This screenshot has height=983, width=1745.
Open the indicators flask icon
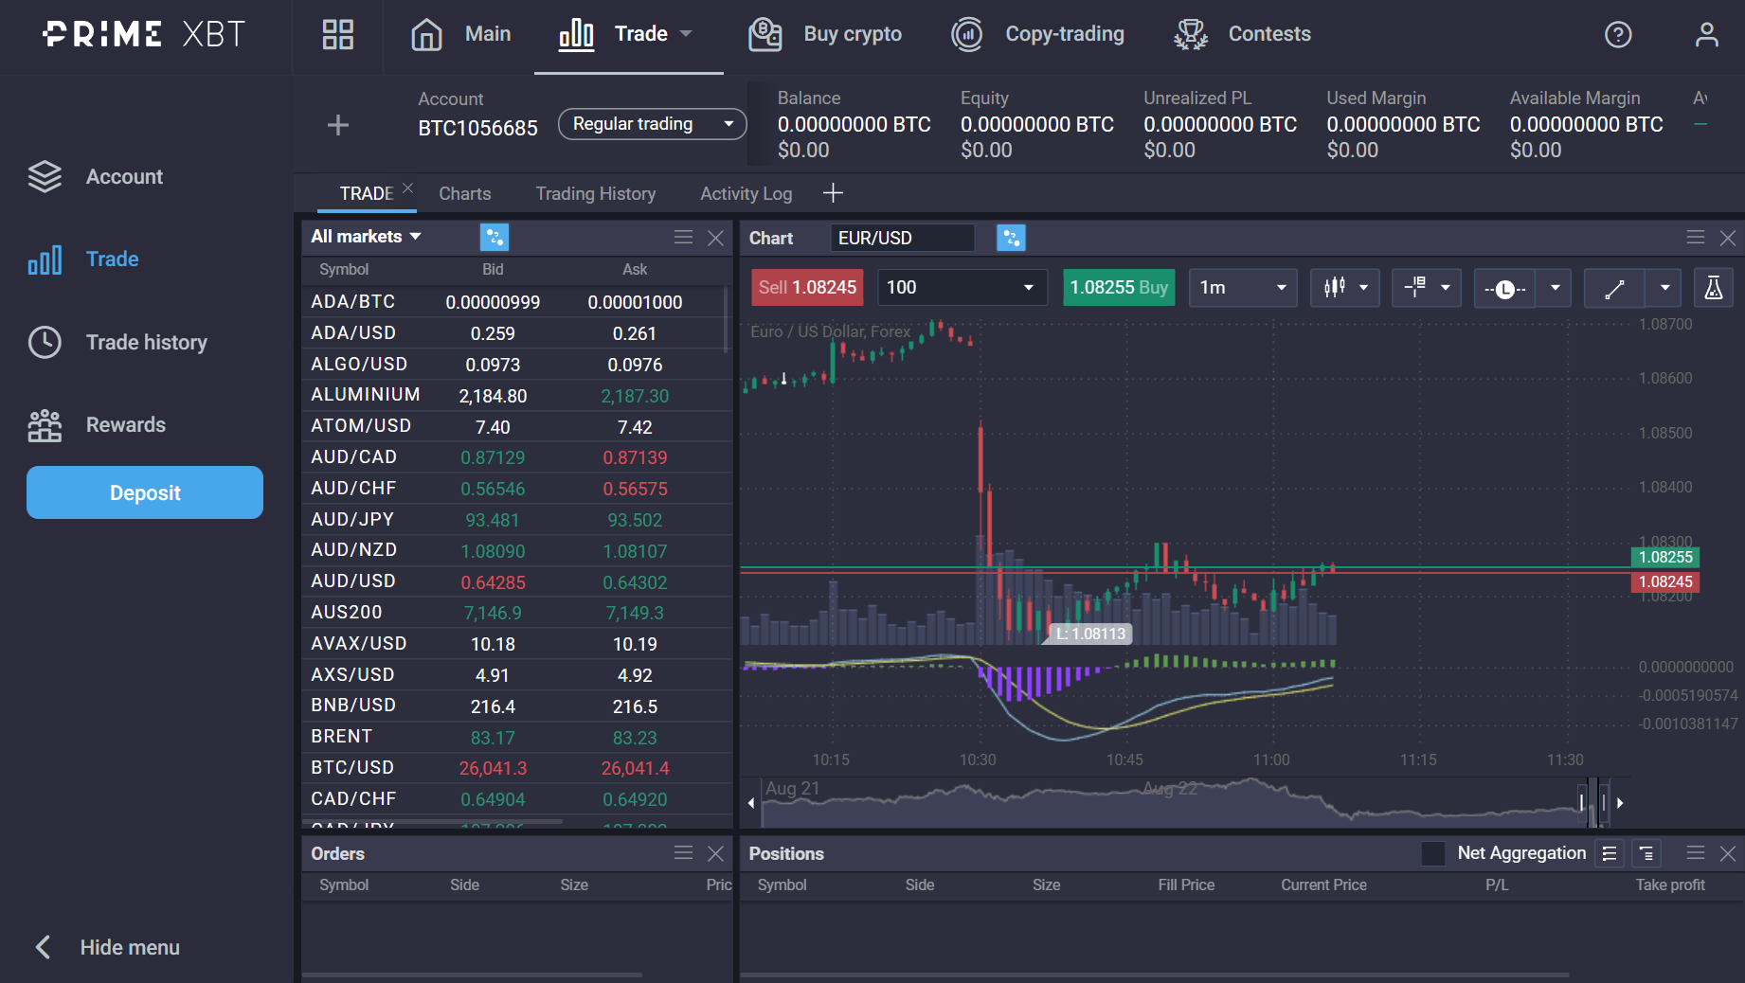pyautogui.click(x=1713, y=288)
